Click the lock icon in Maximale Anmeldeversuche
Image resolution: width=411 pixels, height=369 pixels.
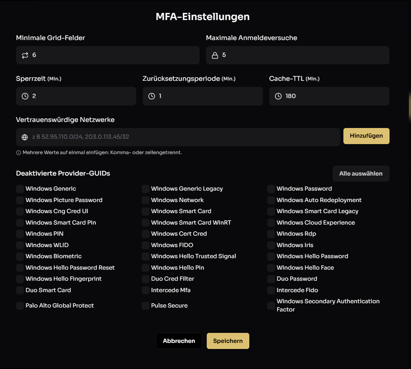point(215,55)
